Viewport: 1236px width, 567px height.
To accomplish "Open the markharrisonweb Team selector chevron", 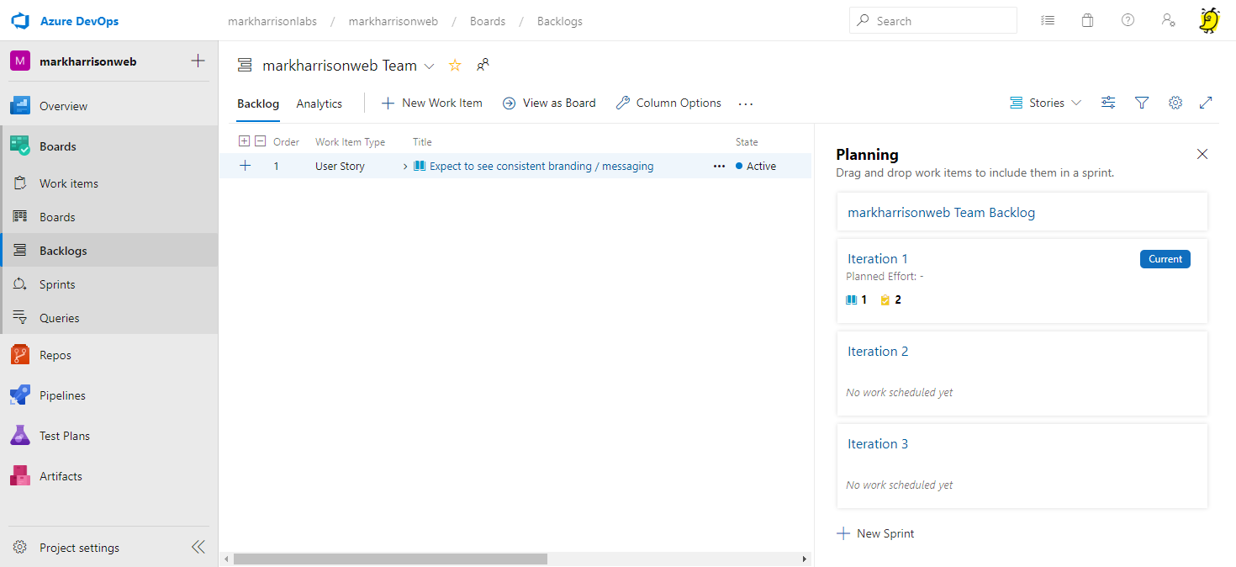I will click(x=430, y=66).
